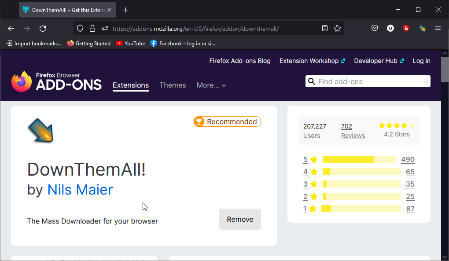Reload the current page
Image resolution: width=449 pixels, height=261 pixels.
(x=43, y=28)
